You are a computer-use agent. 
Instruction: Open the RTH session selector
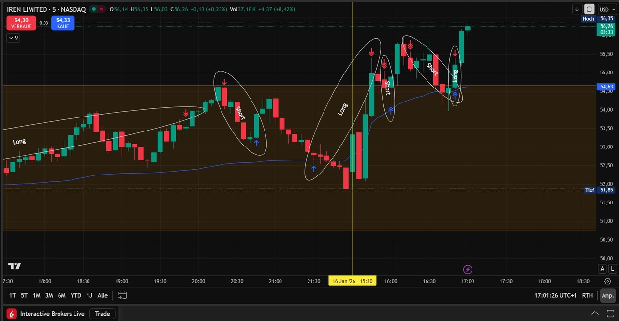[587, 295]
